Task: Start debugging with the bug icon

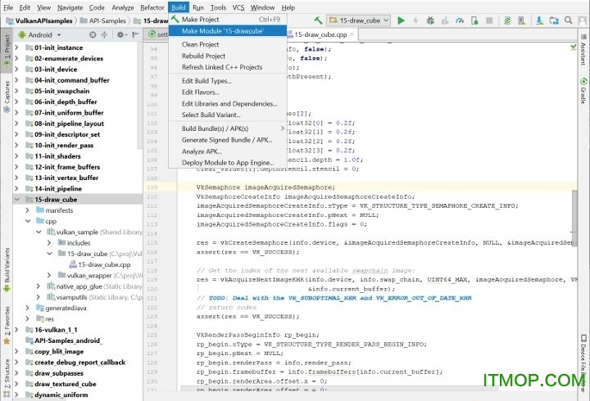Action: click(430, 20)
